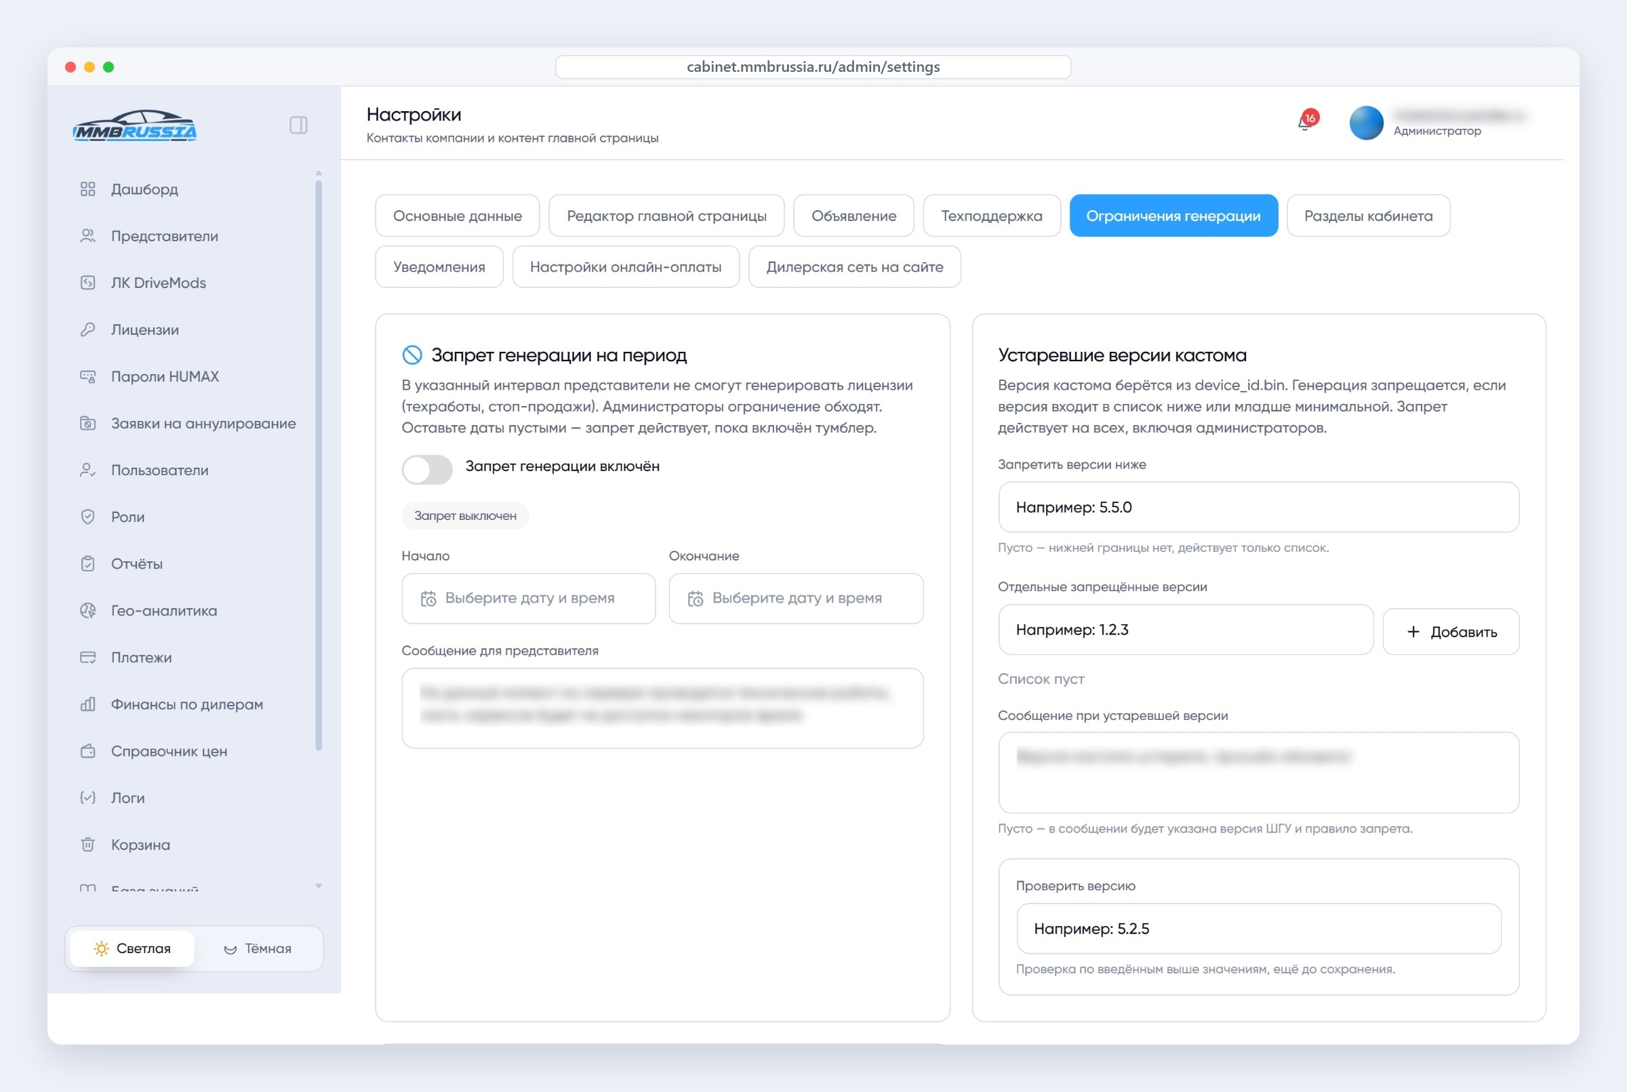Select Ограничения генерации tab
This screenshot has width=1627, height=1092.
1173,216
